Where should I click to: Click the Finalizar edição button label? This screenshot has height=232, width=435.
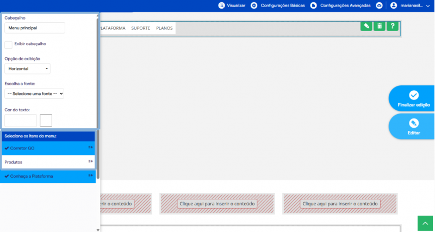coord(414,105)
